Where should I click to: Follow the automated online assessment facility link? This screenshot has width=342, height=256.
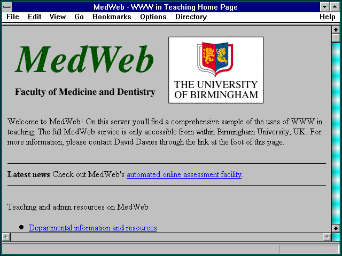[x=184, y=174]
